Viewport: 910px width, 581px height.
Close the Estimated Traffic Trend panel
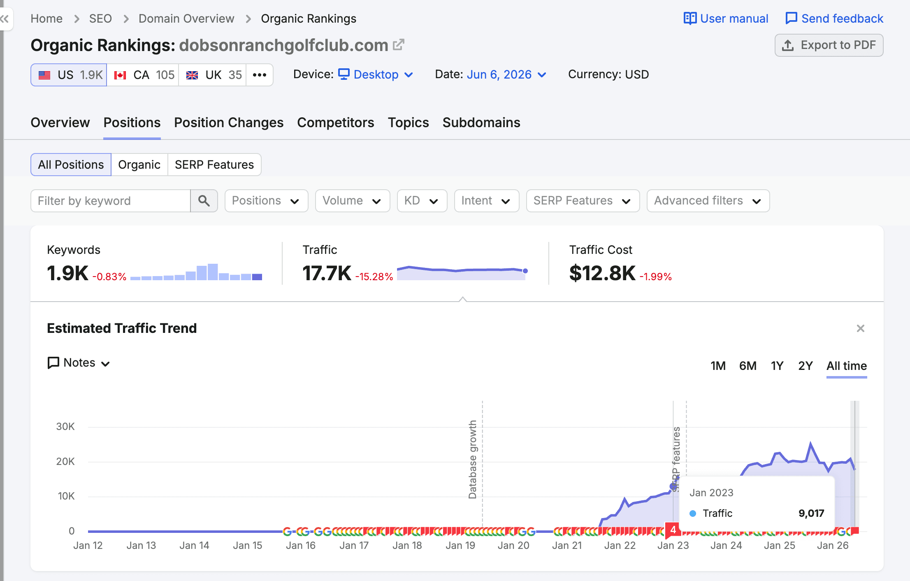coord(861,328)
